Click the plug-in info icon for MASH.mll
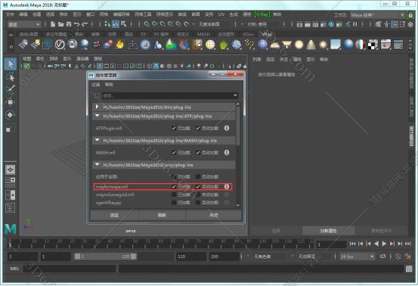 [227, 152]
